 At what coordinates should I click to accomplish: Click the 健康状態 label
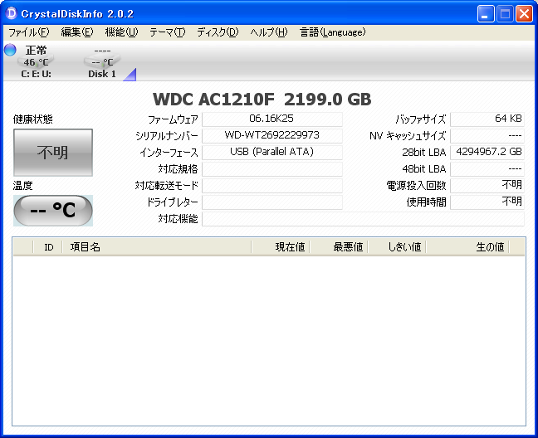(x=33, y=119)
